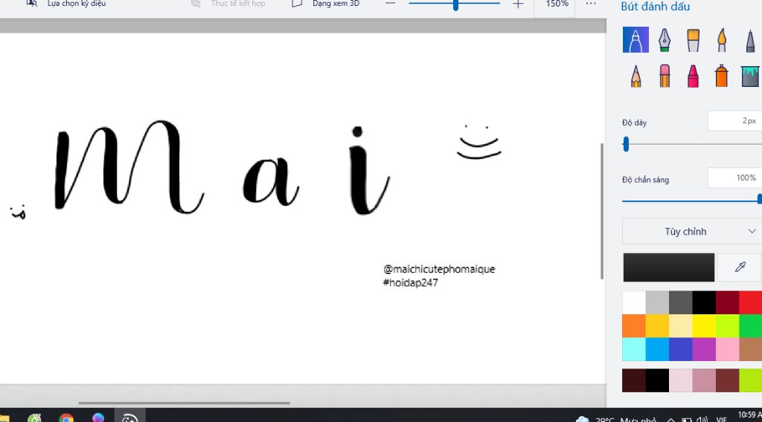The width and height of the screenshot is (762, 422).
Task: Click the current color preview box
Action: click(x=669, y=267)
